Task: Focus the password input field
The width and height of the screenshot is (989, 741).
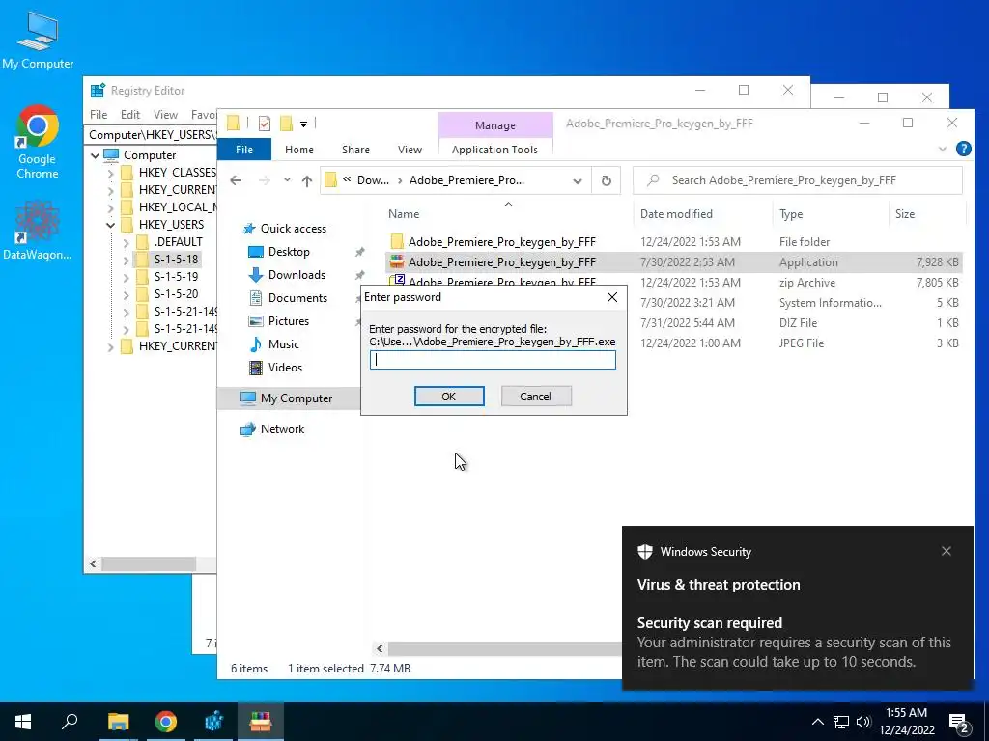Action: pyautogui.click(x=493, y=360)
